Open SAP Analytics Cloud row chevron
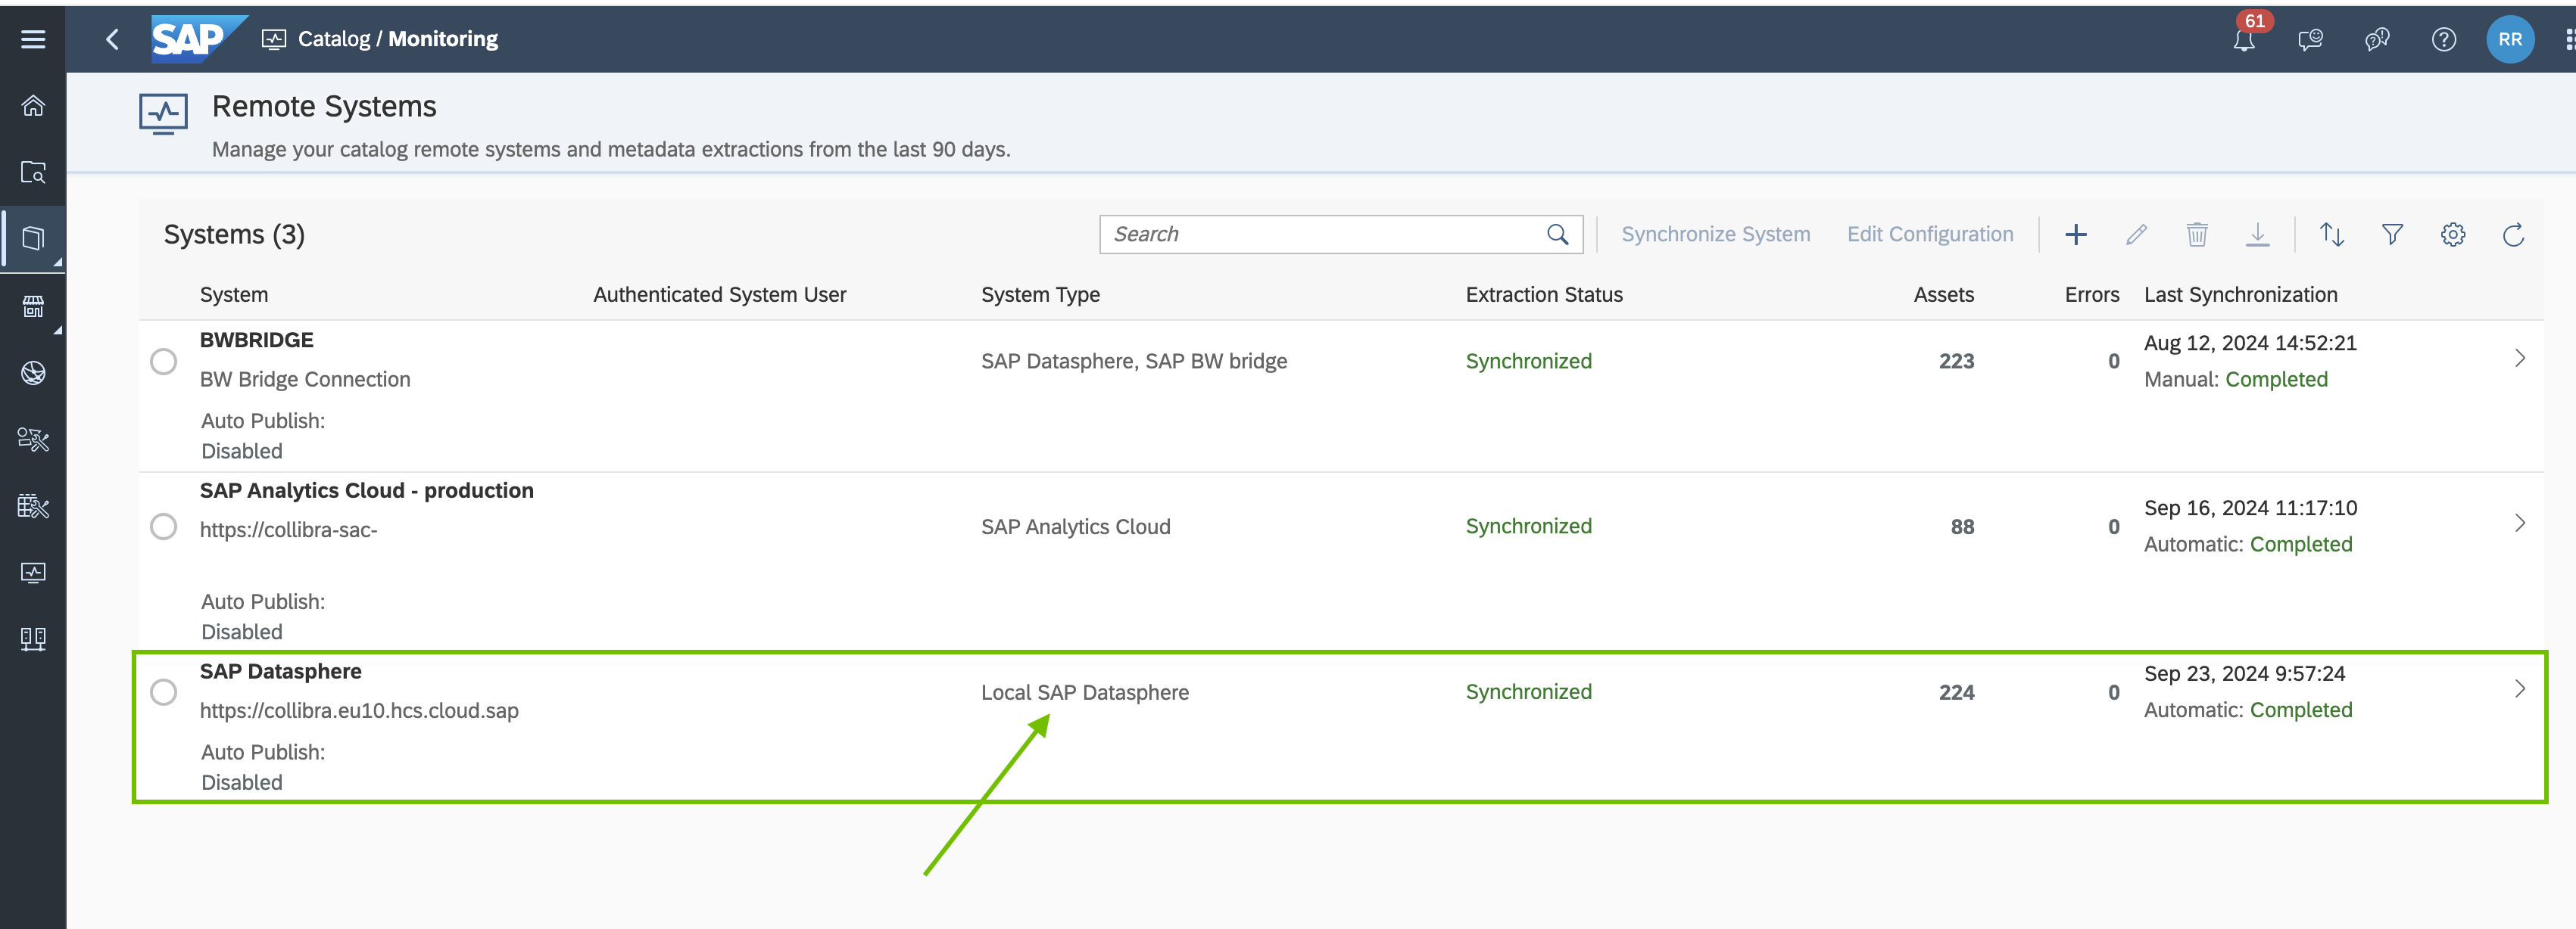Image resolution: width=2576 pixels, height=929 pixels. [2519, 524]
